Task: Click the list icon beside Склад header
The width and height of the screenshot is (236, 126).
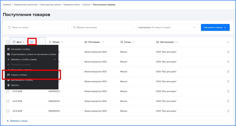Action: coord(122,42)
